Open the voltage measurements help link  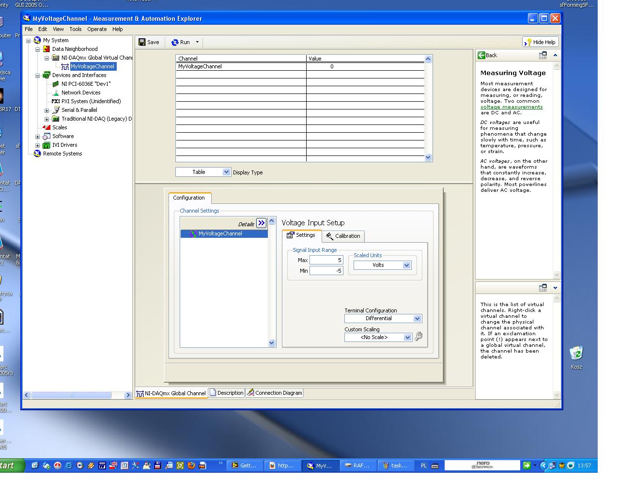coord(511,107)
